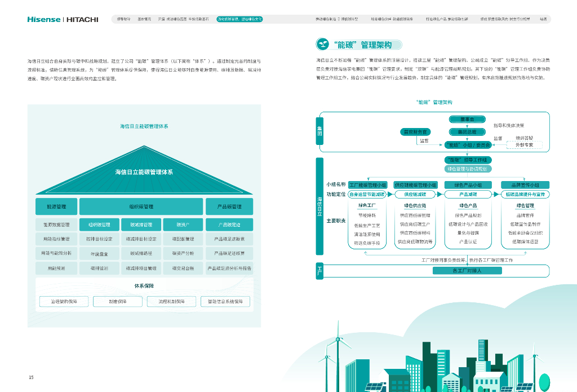577x392 pixels.
Task: Select the 产品碳足迹 teal cell
Action: pyautogui.click(x=229, y=224)
